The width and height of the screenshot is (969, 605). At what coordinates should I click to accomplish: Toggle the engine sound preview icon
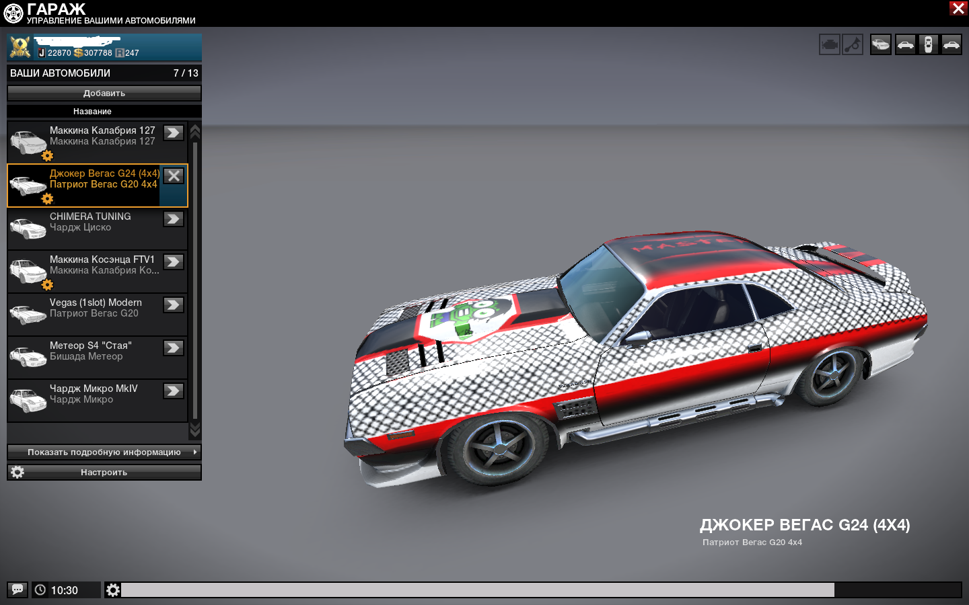pos(829,45)
